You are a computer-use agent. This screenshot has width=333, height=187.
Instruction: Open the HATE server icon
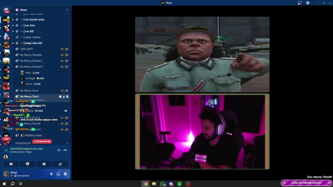pos(6,95)
